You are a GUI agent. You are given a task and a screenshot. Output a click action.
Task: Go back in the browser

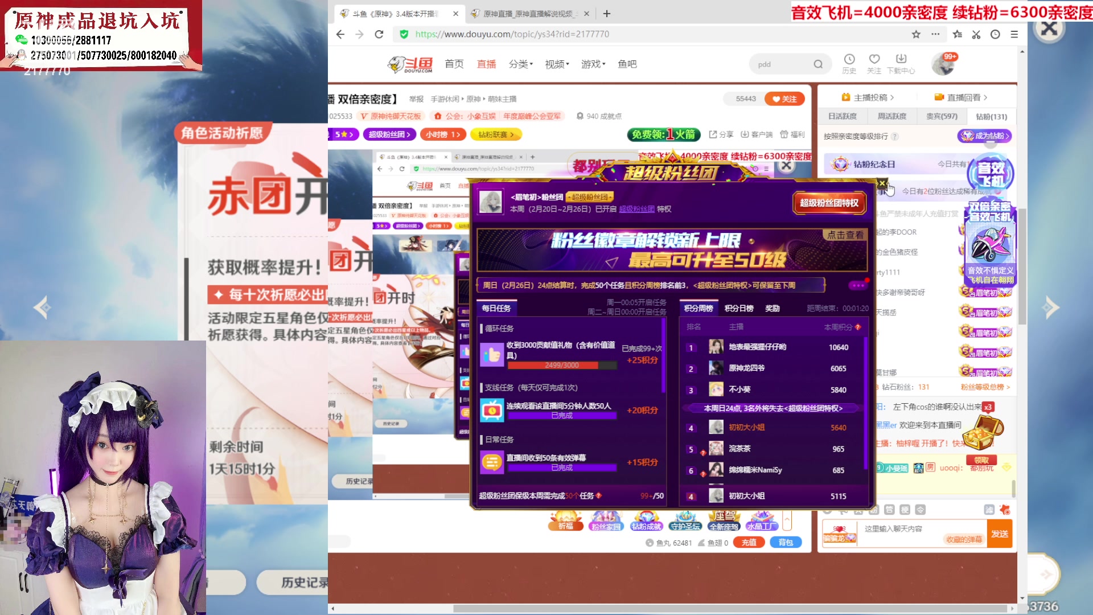point(340,34)
